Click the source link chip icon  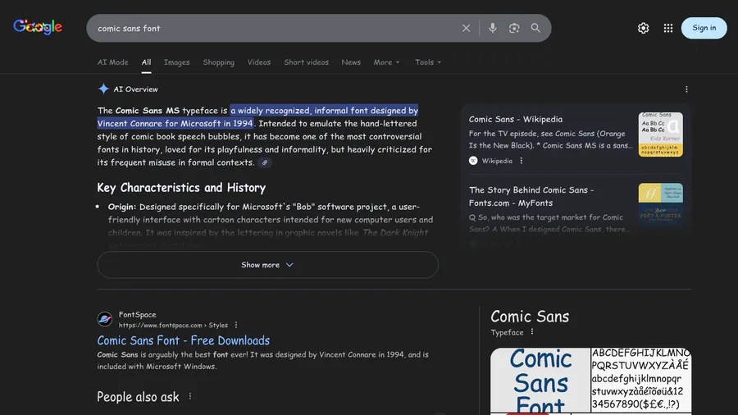[265, 162]
